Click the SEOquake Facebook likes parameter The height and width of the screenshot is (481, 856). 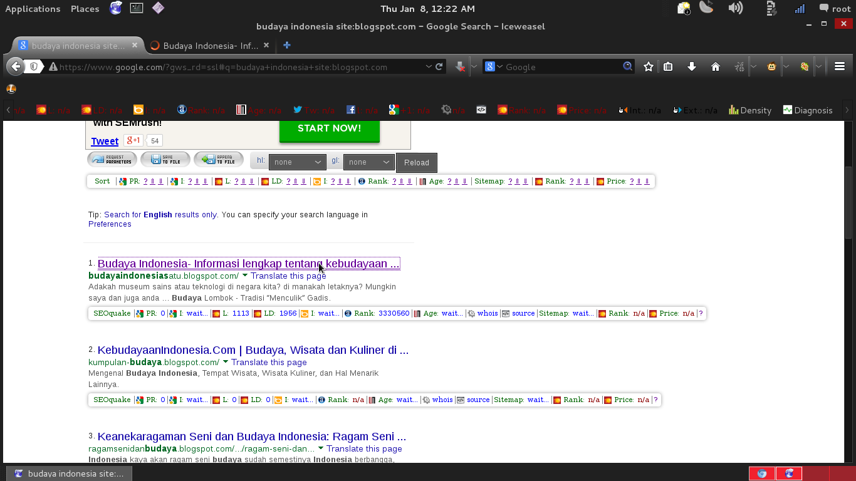(x=362, y=110)
